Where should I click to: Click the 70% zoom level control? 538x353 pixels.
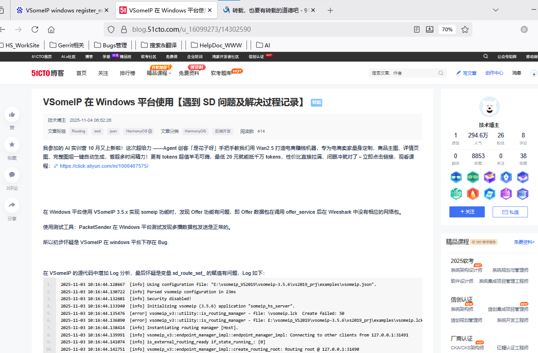click(447, 29)
